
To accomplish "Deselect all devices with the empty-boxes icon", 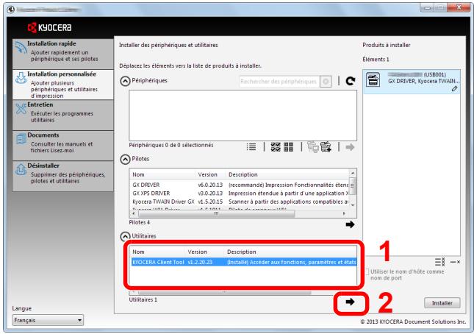I will (x=288, y=147).
